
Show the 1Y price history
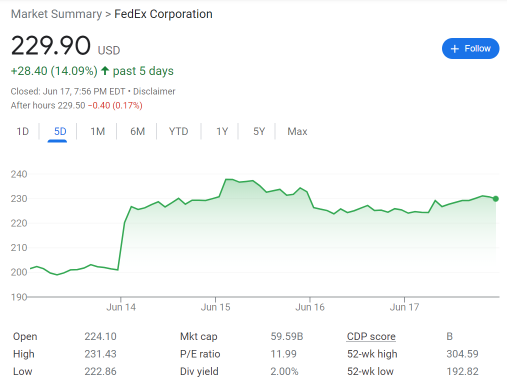(x=222, y=131)
